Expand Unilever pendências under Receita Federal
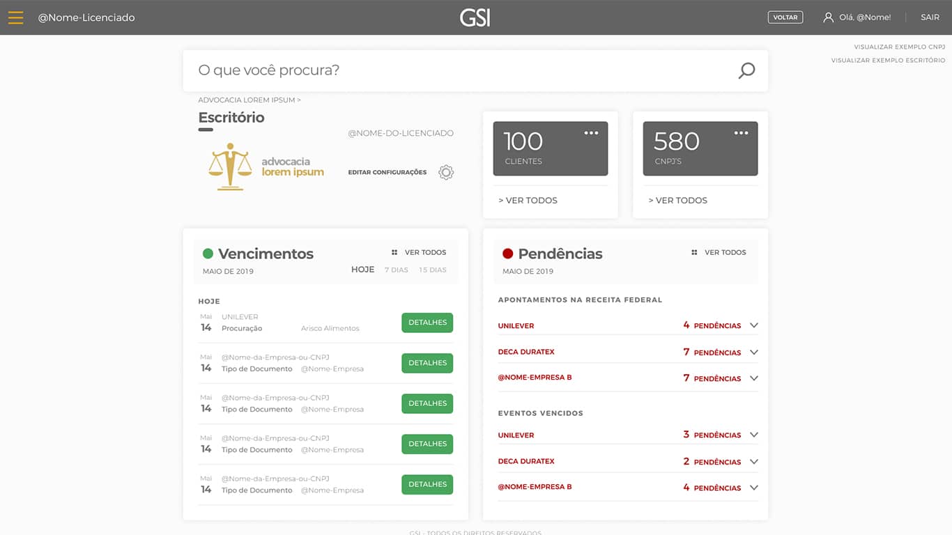 [x=753, y=325]
